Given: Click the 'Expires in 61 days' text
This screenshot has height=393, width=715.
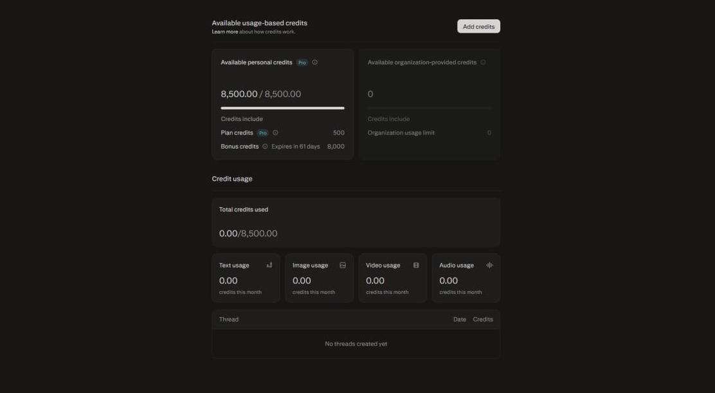Looking at the screenshot, I should click(295, 147).
